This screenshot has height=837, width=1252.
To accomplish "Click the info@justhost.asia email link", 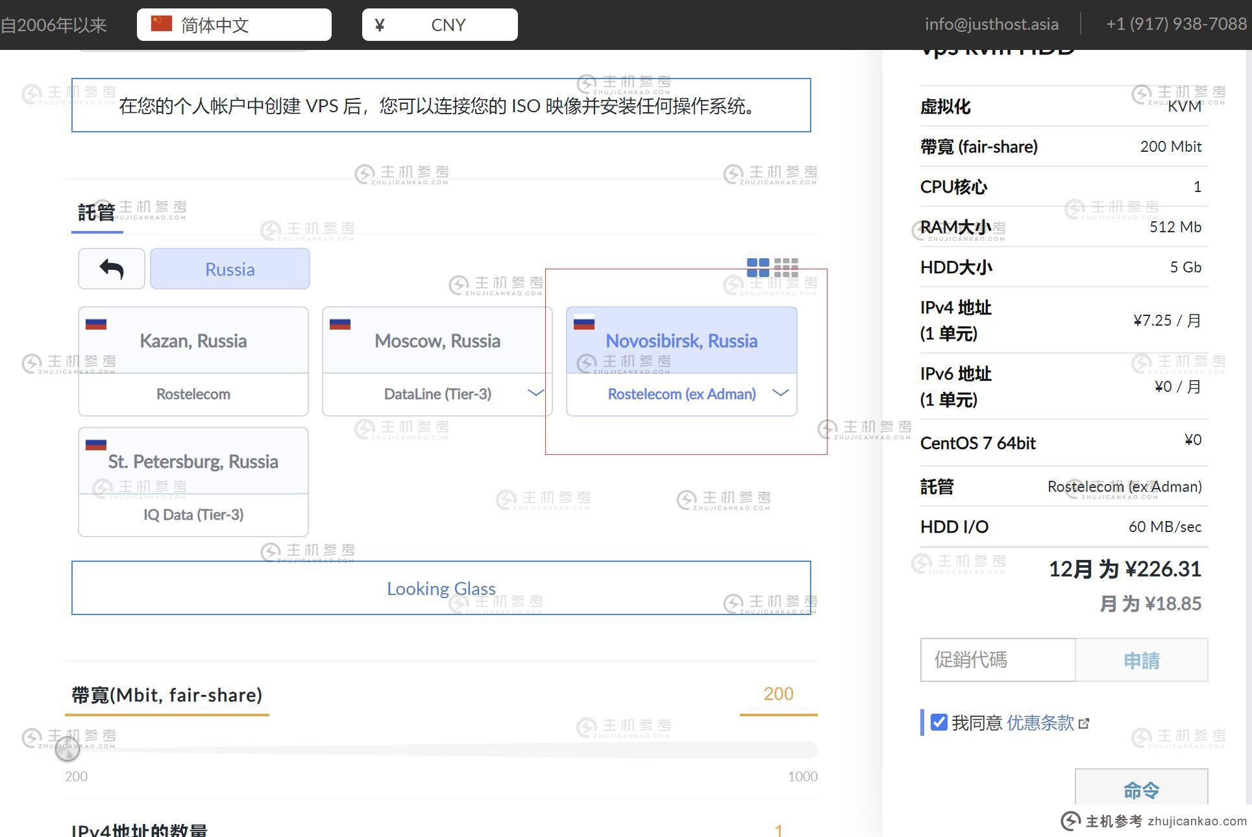I will pyautogui.click(x=992, y=24).
